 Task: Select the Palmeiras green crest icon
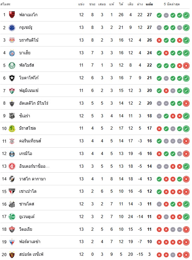coord(12,65)
